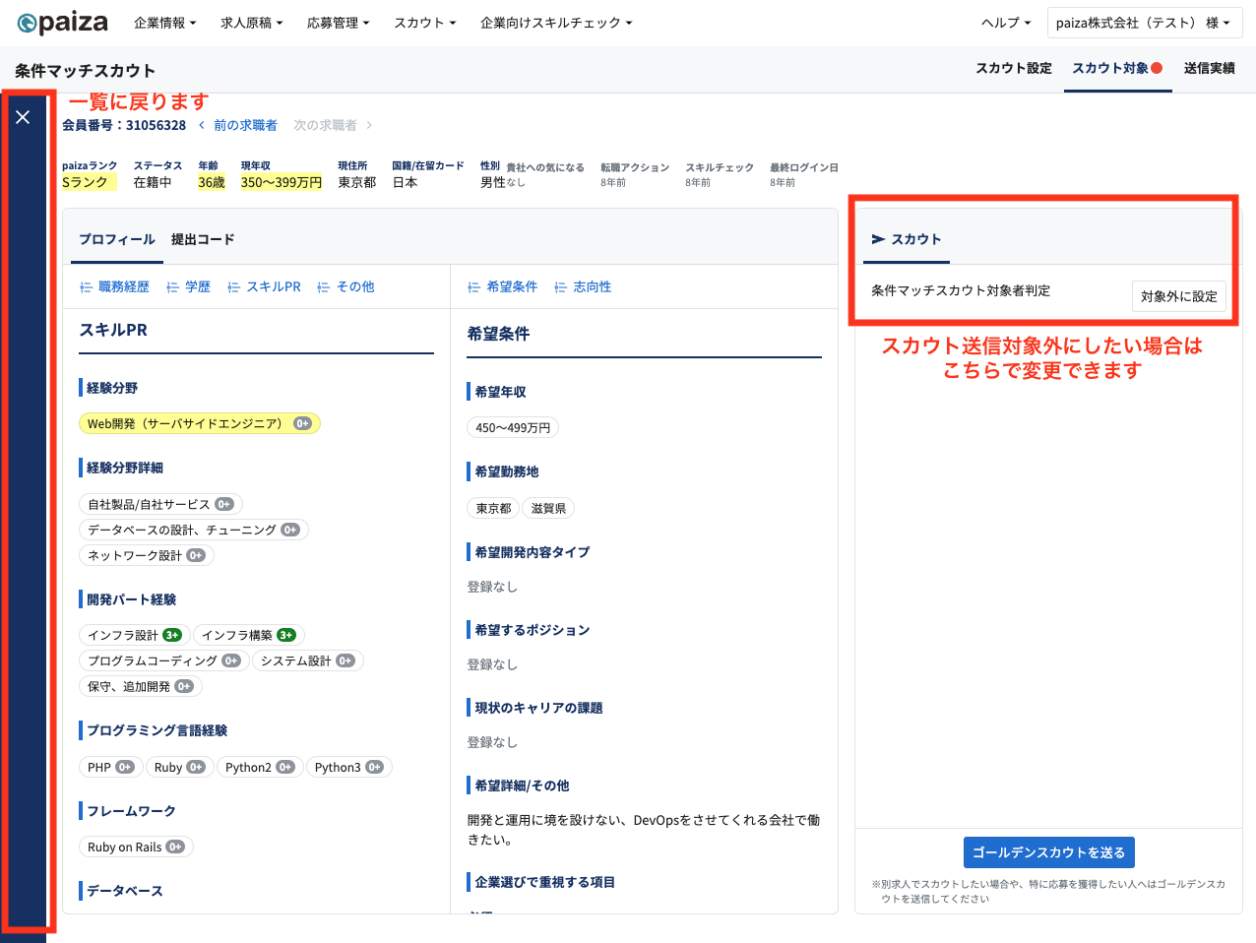Click the ネットワーク設計 tag
Viewport: 1256px width, 943px height.
coord(147,555)
